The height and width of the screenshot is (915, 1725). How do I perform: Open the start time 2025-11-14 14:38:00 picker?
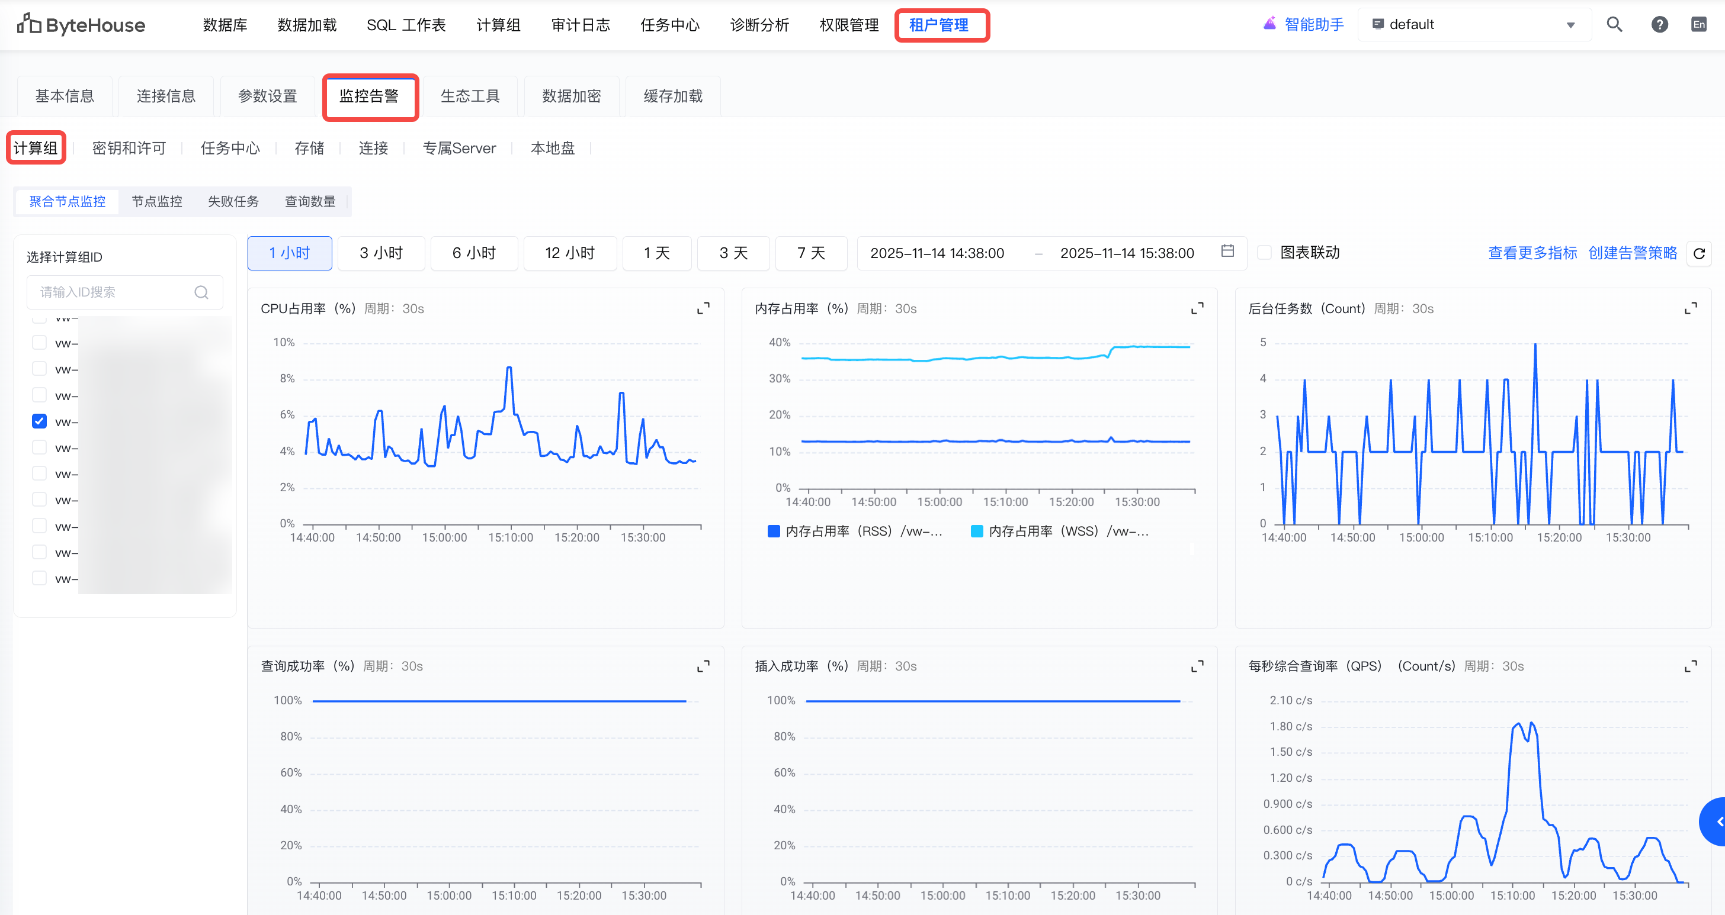coord(937,253)
